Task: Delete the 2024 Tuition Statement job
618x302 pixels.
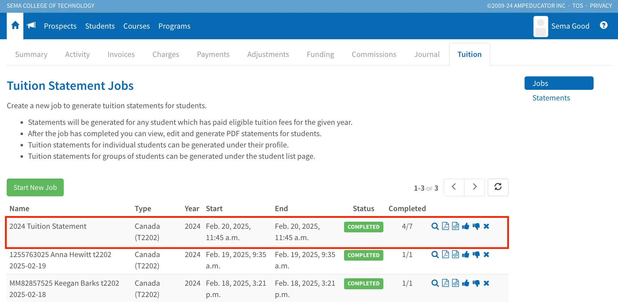Action: tap(486, 226)
